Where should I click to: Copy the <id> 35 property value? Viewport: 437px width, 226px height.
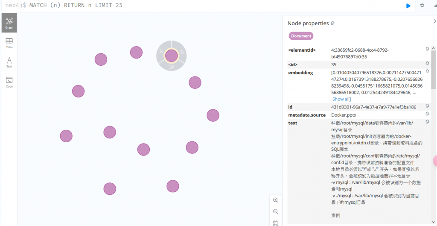427,63
